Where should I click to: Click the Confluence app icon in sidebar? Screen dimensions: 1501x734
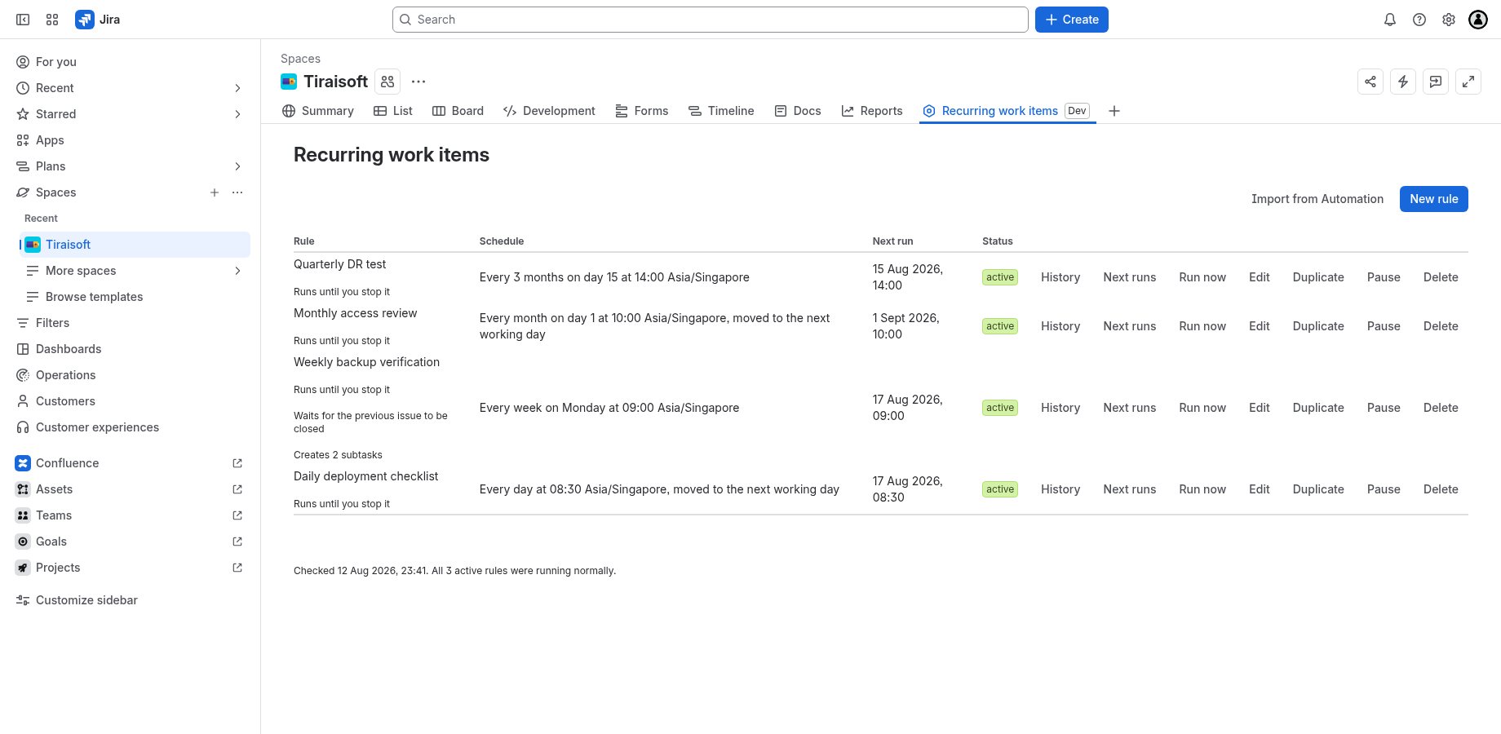click(23, 463)
